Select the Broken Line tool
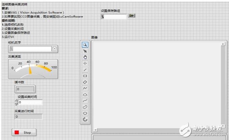The image size is (229, 140). (x=85, y=88)
